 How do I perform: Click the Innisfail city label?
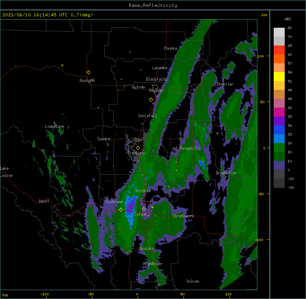coord(147,116)
